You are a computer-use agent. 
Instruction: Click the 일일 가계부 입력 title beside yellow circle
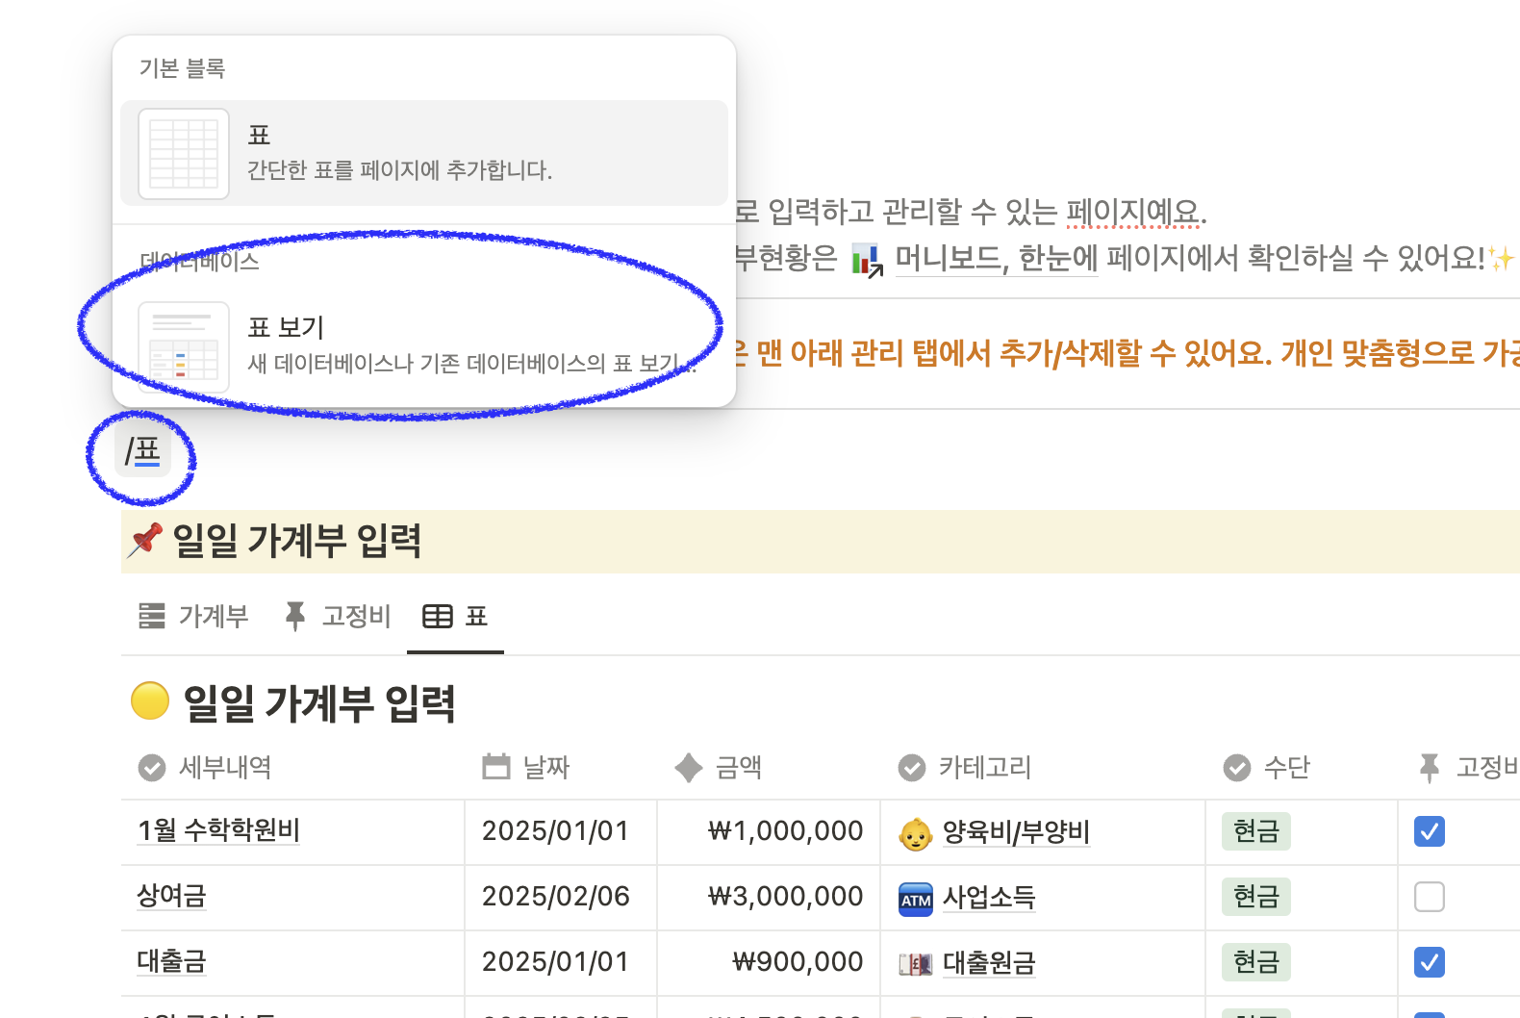[x=319, y=702]
